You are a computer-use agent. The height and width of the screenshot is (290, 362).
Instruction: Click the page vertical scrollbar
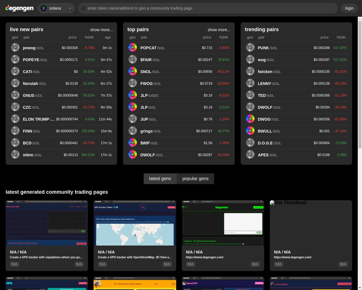tap(360, 84)
